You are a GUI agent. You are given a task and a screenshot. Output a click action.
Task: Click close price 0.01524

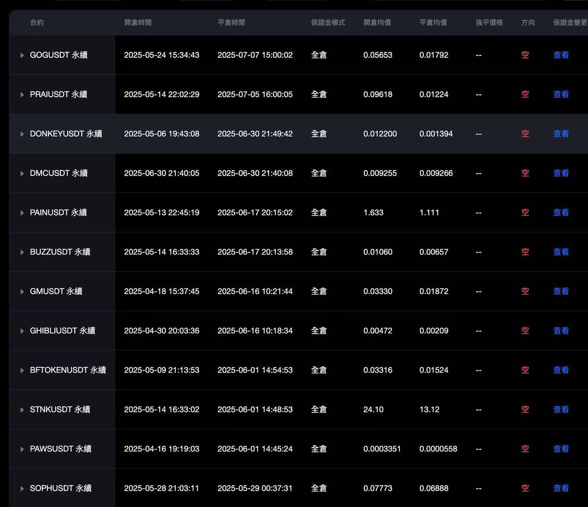click(434, 370)
